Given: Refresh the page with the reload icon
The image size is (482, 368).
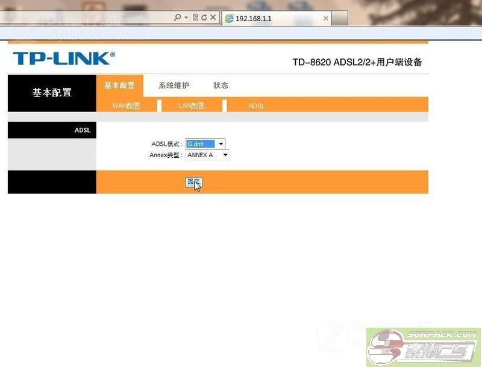Looking at the screenshot, I should point(204,17).
